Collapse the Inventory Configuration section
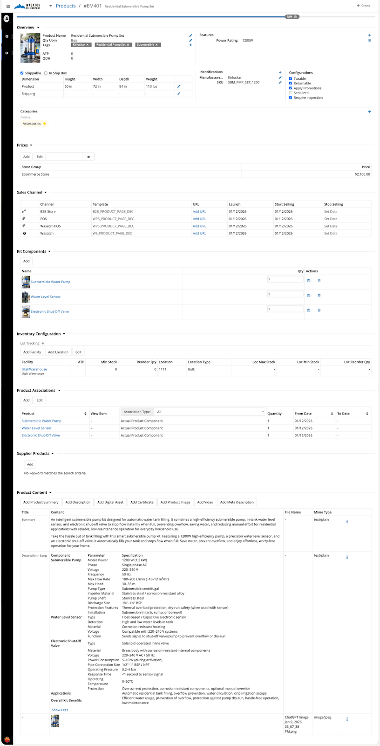 (x=64, y=334)
